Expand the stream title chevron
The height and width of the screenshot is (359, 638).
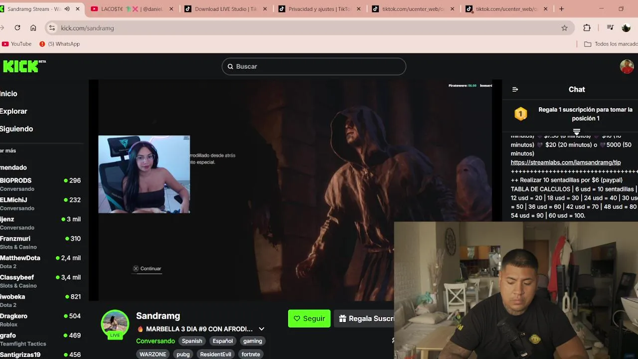pos(261,329)
